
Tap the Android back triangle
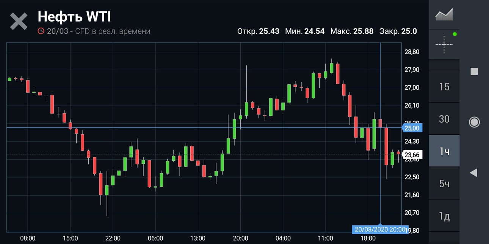point(473,173)
